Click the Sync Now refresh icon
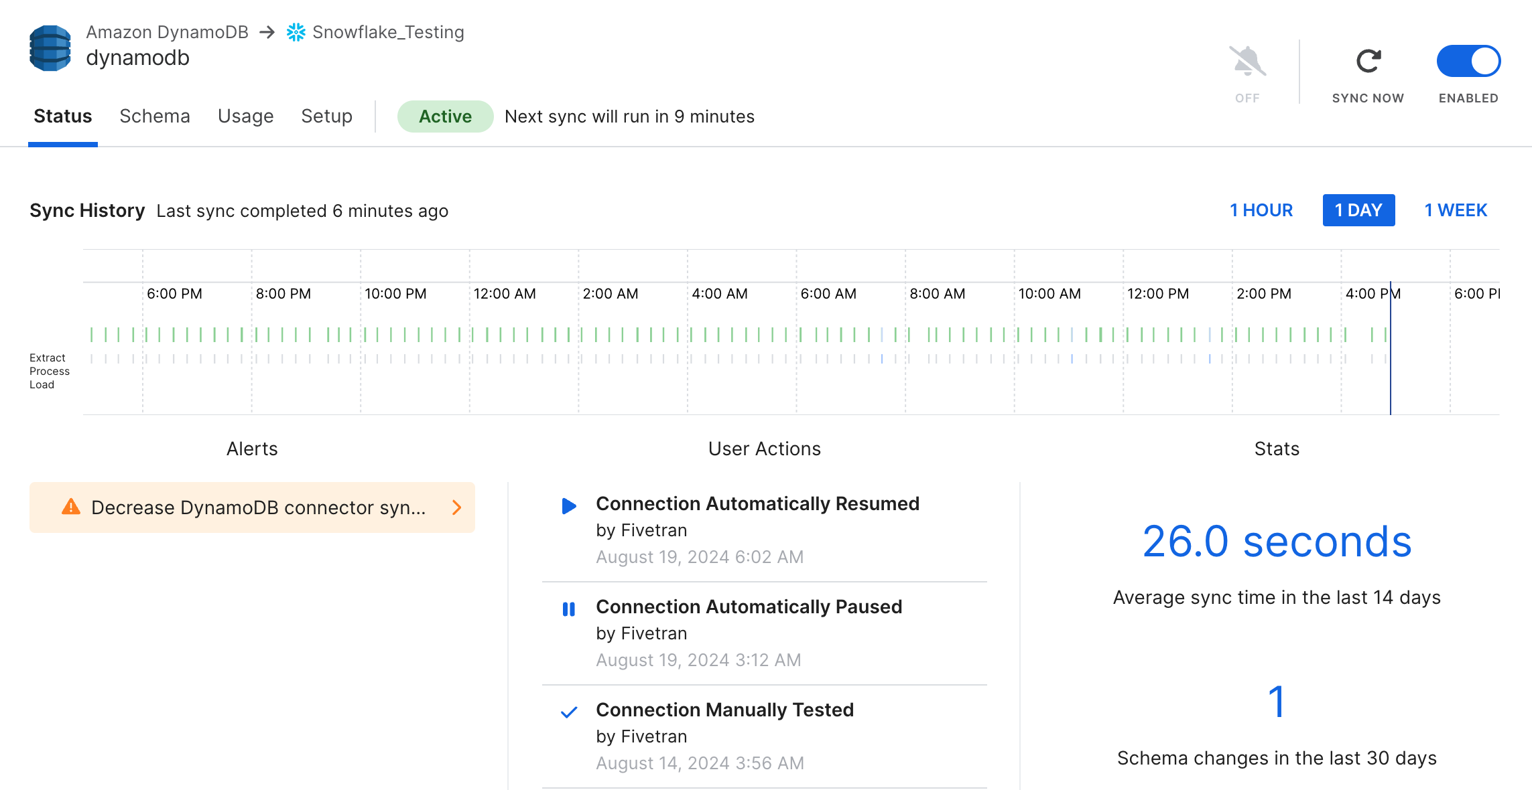Screen dimensions: 1532x790 (1368, 62)
